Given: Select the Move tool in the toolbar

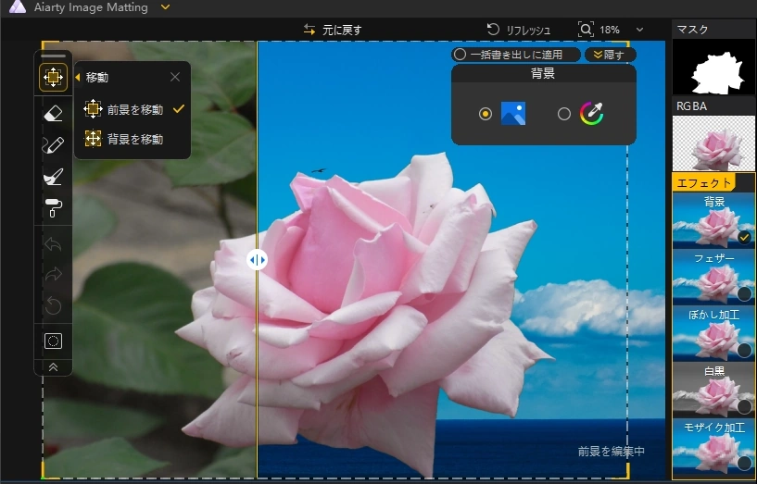Looking at the screenshot, I should coord(53,78).
